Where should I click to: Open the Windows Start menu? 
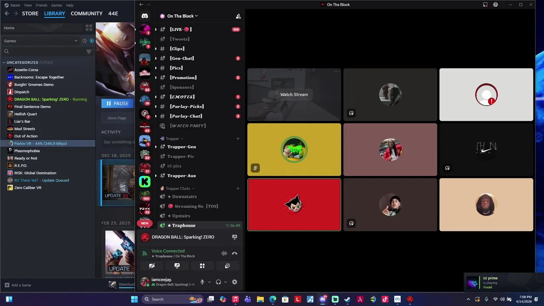point(134,299)
